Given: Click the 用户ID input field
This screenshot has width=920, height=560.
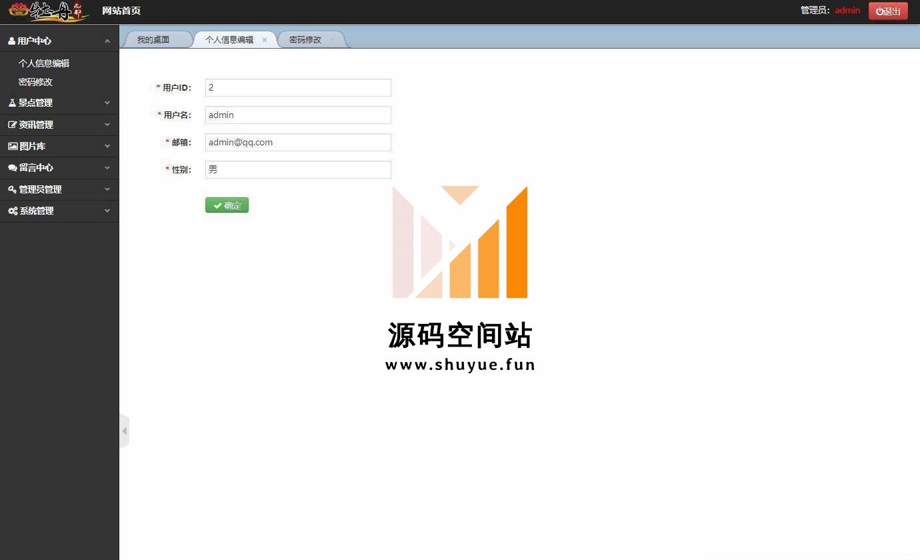Looking at the screenshot, I should coord(298,87).
